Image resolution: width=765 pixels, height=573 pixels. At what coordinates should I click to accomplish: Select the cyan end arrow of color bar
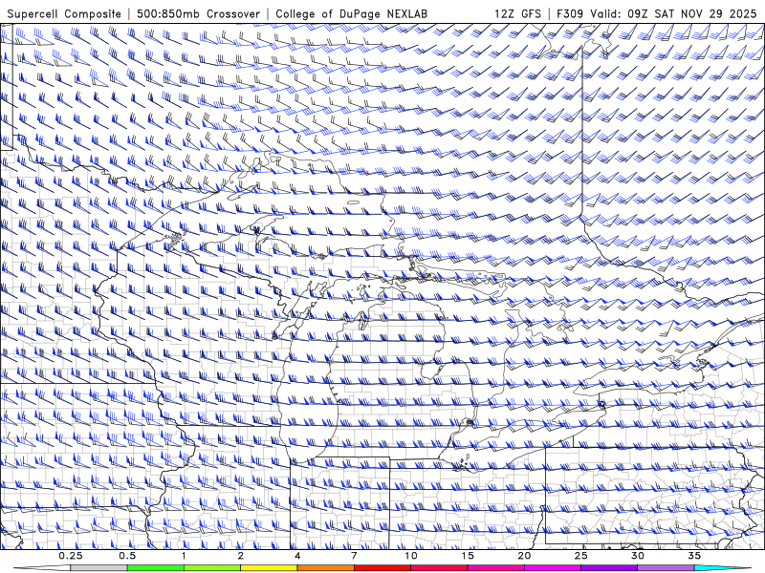click(x=723, y=568)
